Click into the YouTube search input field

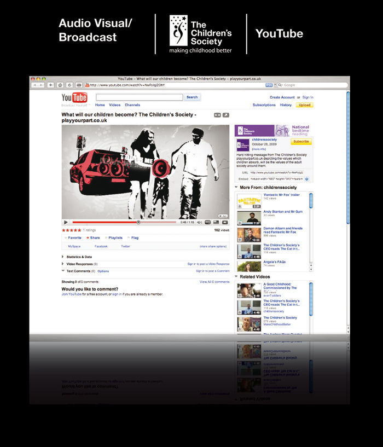click(x=140, y=97)
